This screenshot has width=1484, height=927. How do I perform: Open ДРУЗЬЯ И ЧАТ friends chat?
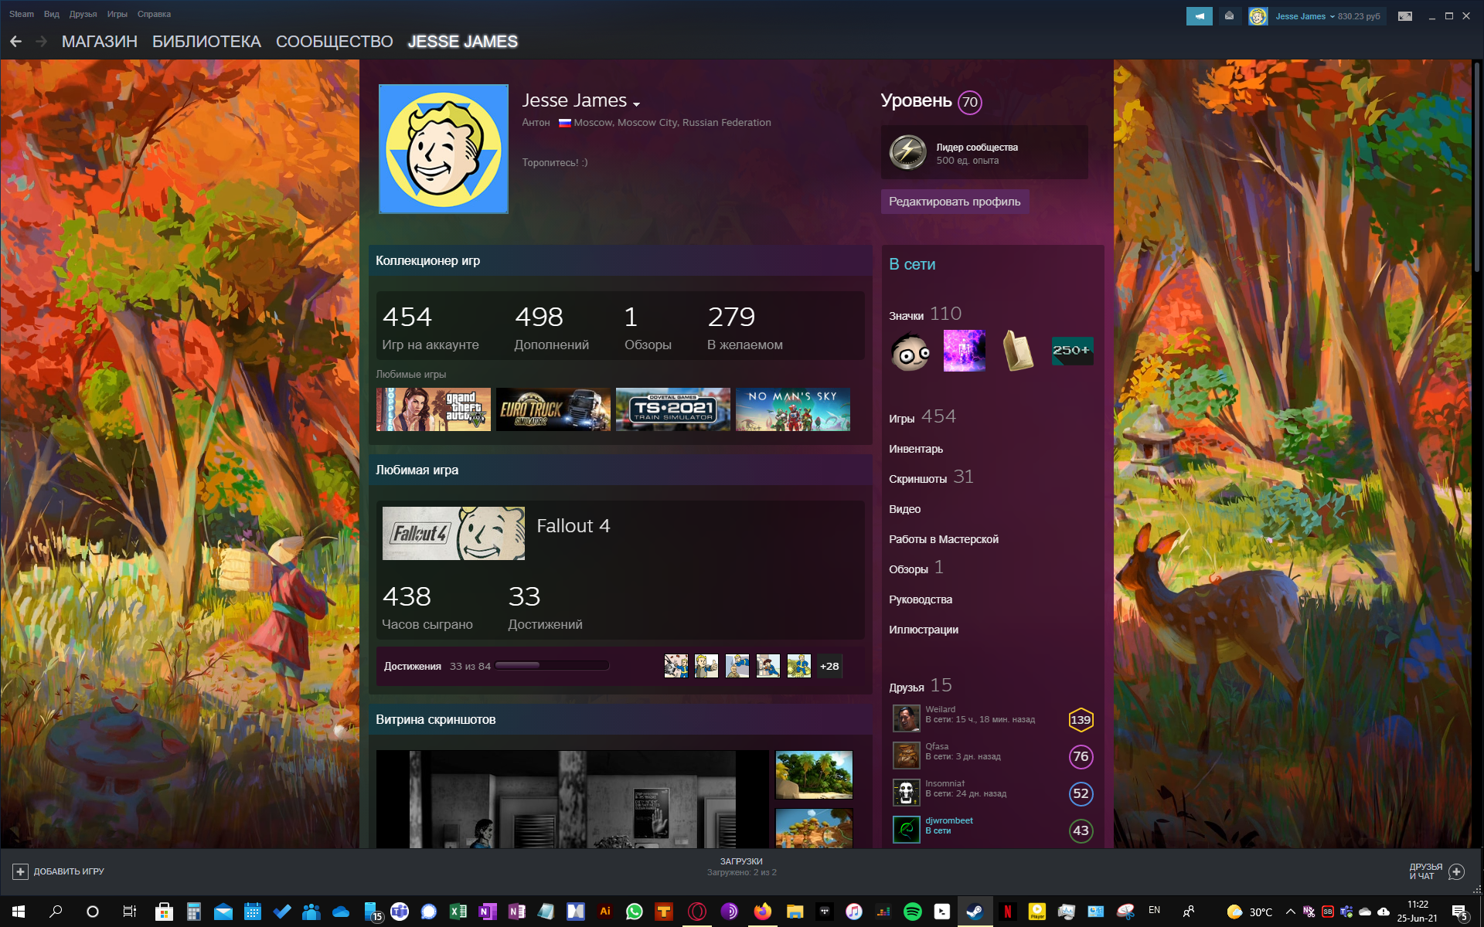(x=1436, y=871)
